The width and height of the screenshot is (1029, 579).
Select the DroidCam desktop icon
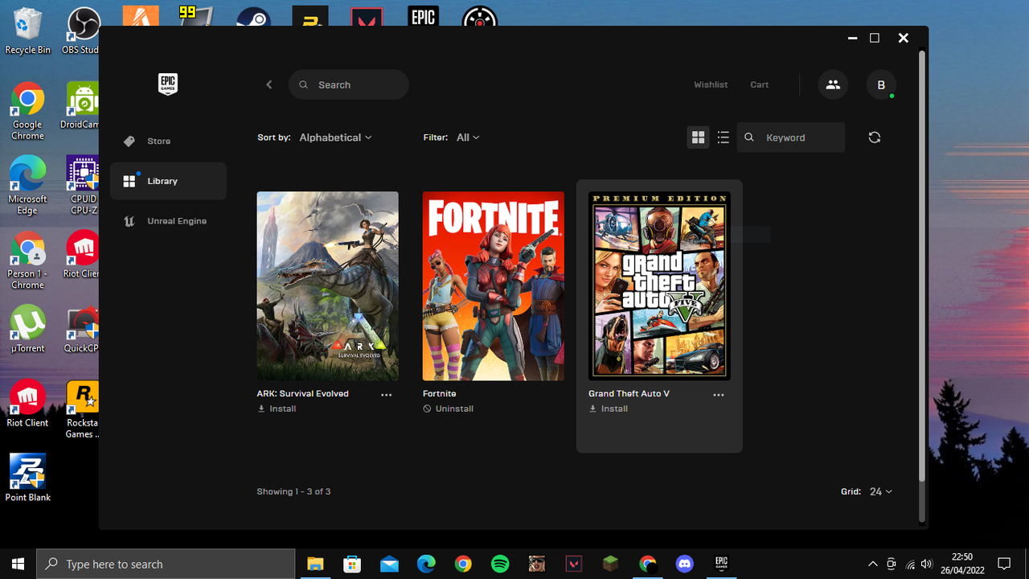coord(80,105)
